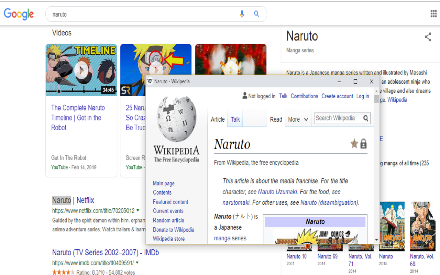The height and width of the screenshot is (275, 440).
Task: Select the Read tab
Action: coord(276,119)
